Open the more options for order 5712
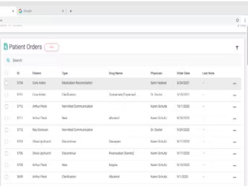248x186 pixels. point(234,130)
